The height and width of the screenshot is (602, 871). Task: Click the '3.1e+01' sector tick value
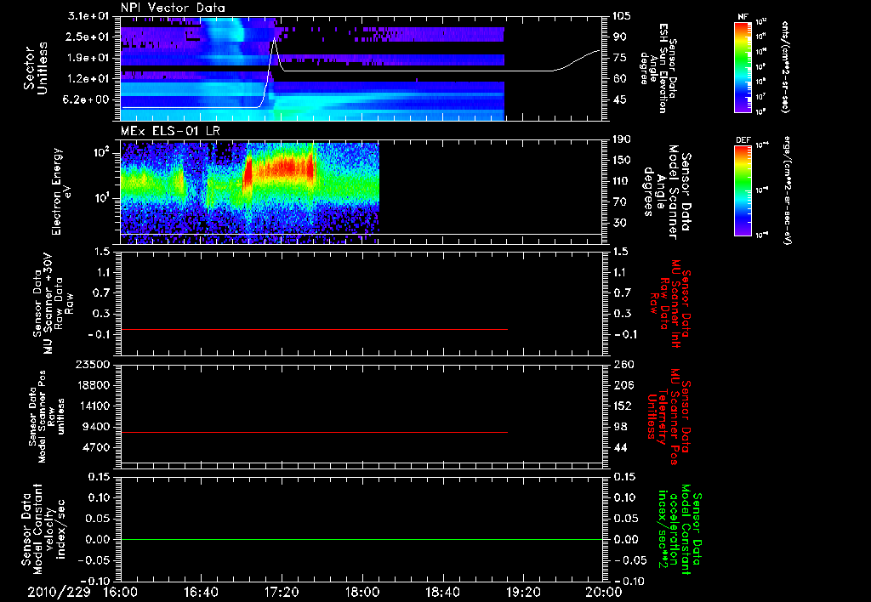88,15
